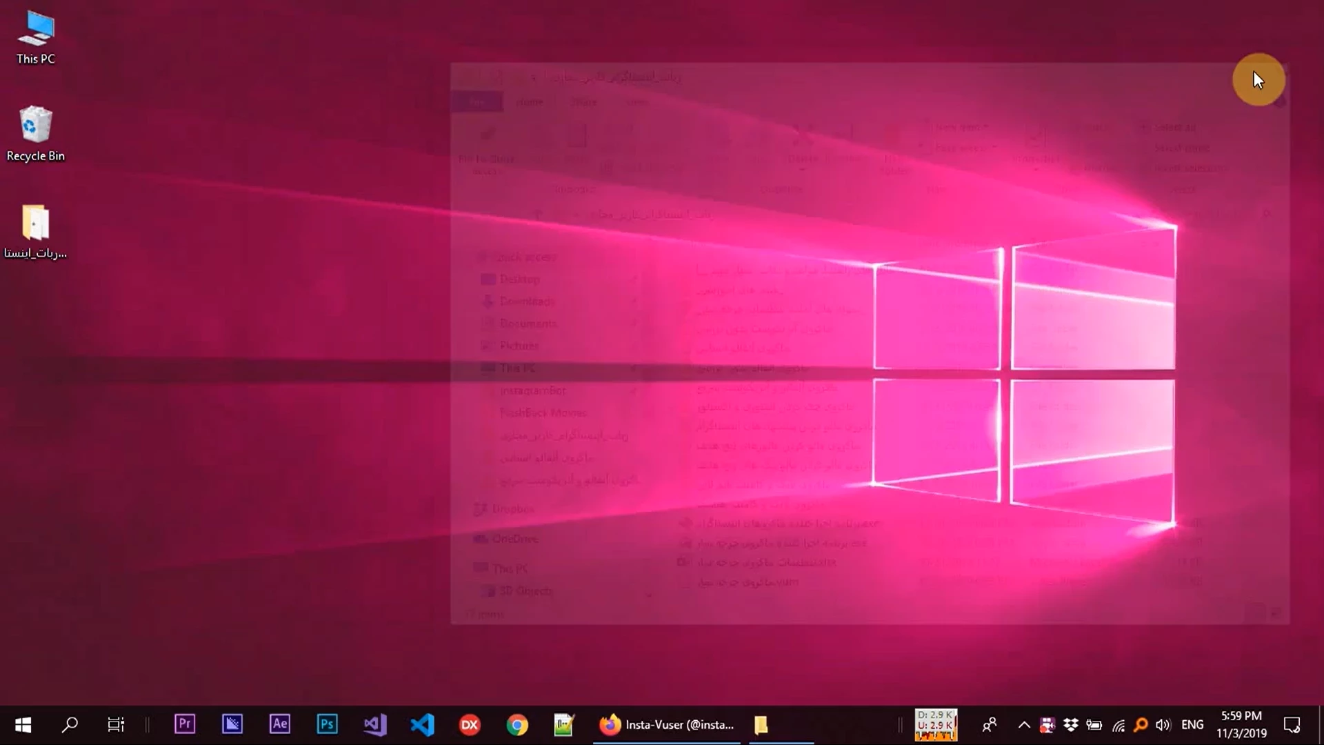This screenshot has width=1324, height=745.
Task: Launch Photoshop from the taskbar
Action: (x=327, y=724)
